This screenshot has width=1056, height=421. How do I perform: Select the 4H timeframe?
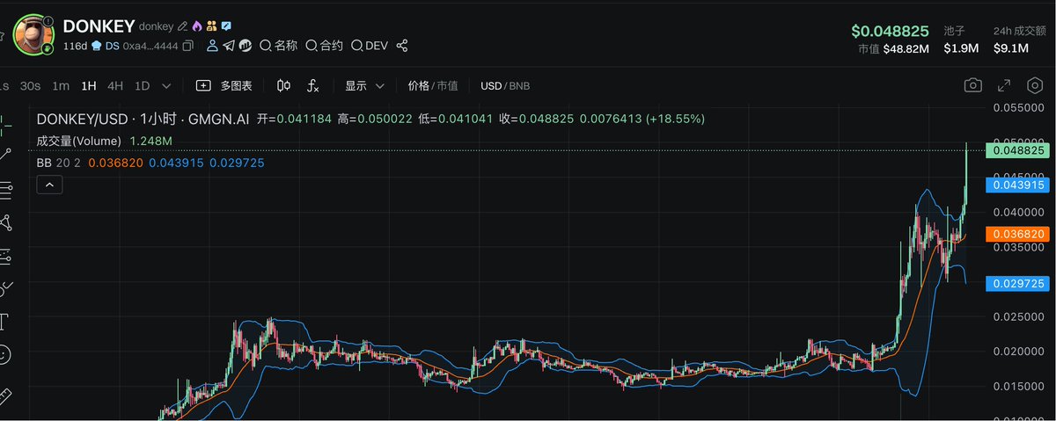[115, 86]
